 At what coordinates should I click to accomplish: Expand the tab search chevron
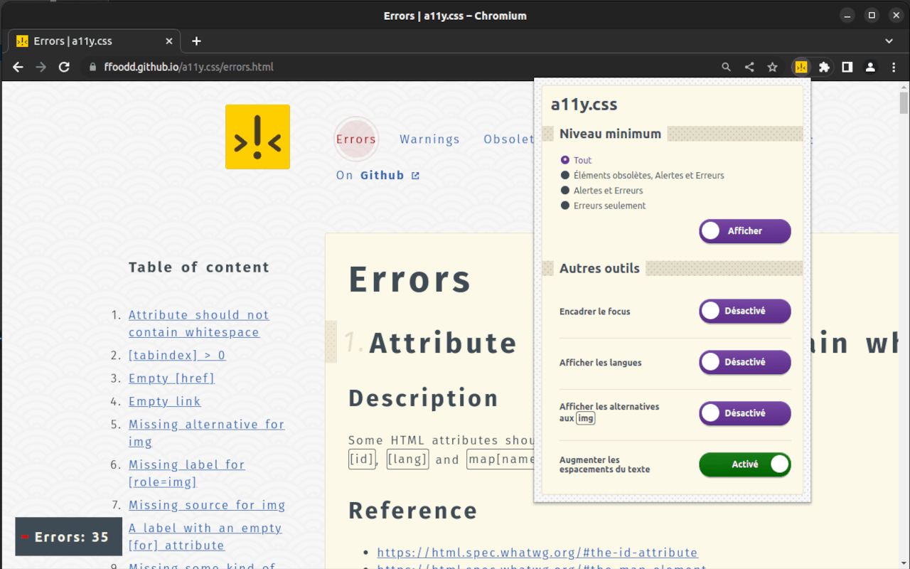coord(889,41)
